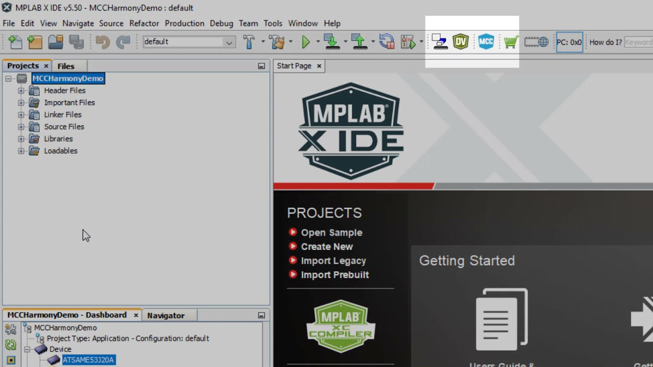Open the Production menu
The height and width of the screenshot is (367, 653).
pyautogui.click(x=185, y=23)
